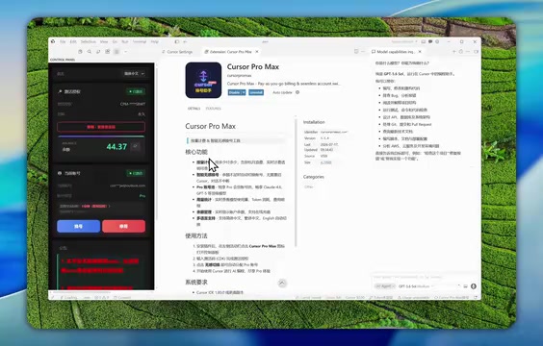The width and height of the screenshot is (543, 346).
Task: Toggle the panel layout icon in title bar
Action: (x=424, y=41)
